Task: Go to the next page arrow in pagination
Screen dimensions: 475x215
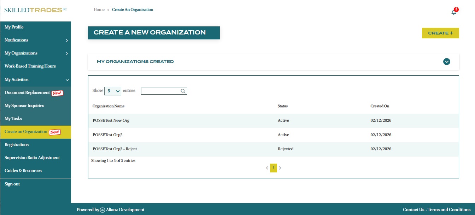Action: click(280, 168)
